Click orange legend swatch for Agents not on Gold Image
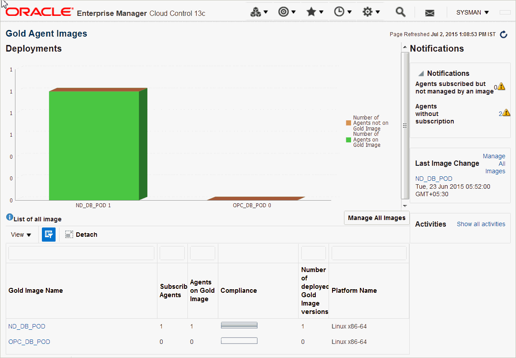The height and width of the screenshot is (358, 516). click(348, 123)
